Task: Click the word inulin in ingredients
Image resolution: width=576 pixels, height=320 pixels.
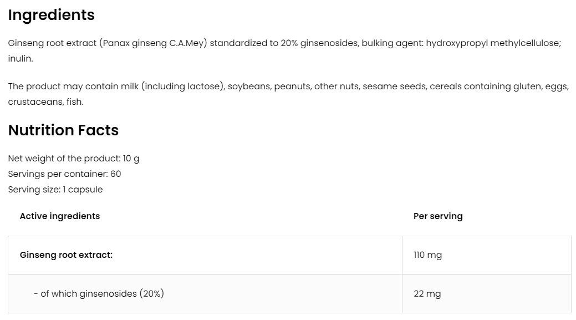Action: pos(21,59)
